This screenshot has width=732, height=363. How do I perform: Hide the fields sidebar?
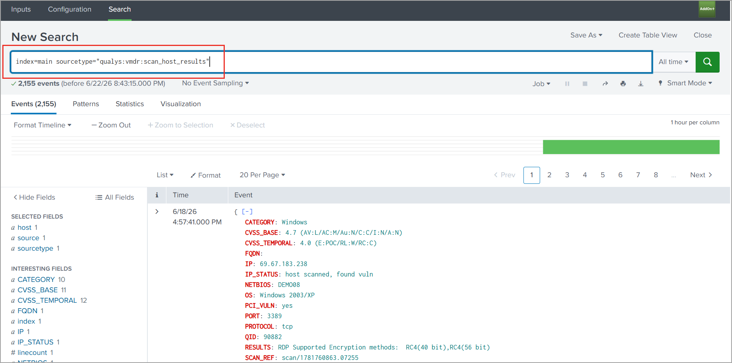click(34, 197)
